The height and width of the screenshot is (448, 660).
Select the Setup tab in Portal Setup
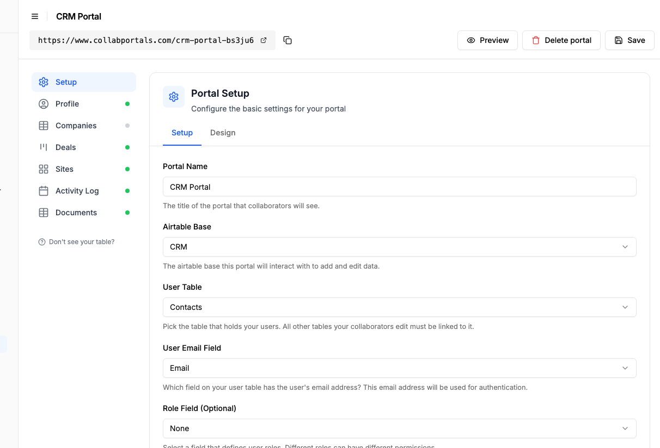182,133
